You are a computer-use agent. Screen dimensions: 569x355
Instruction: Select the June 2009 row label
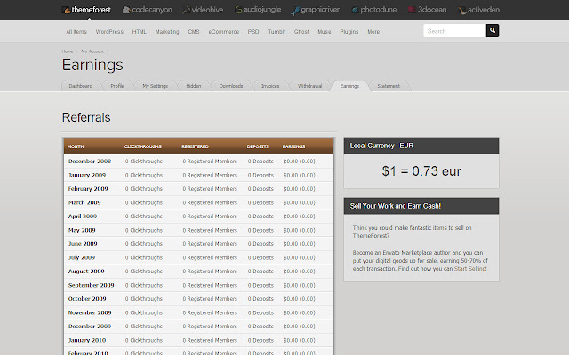pos(83,244)
